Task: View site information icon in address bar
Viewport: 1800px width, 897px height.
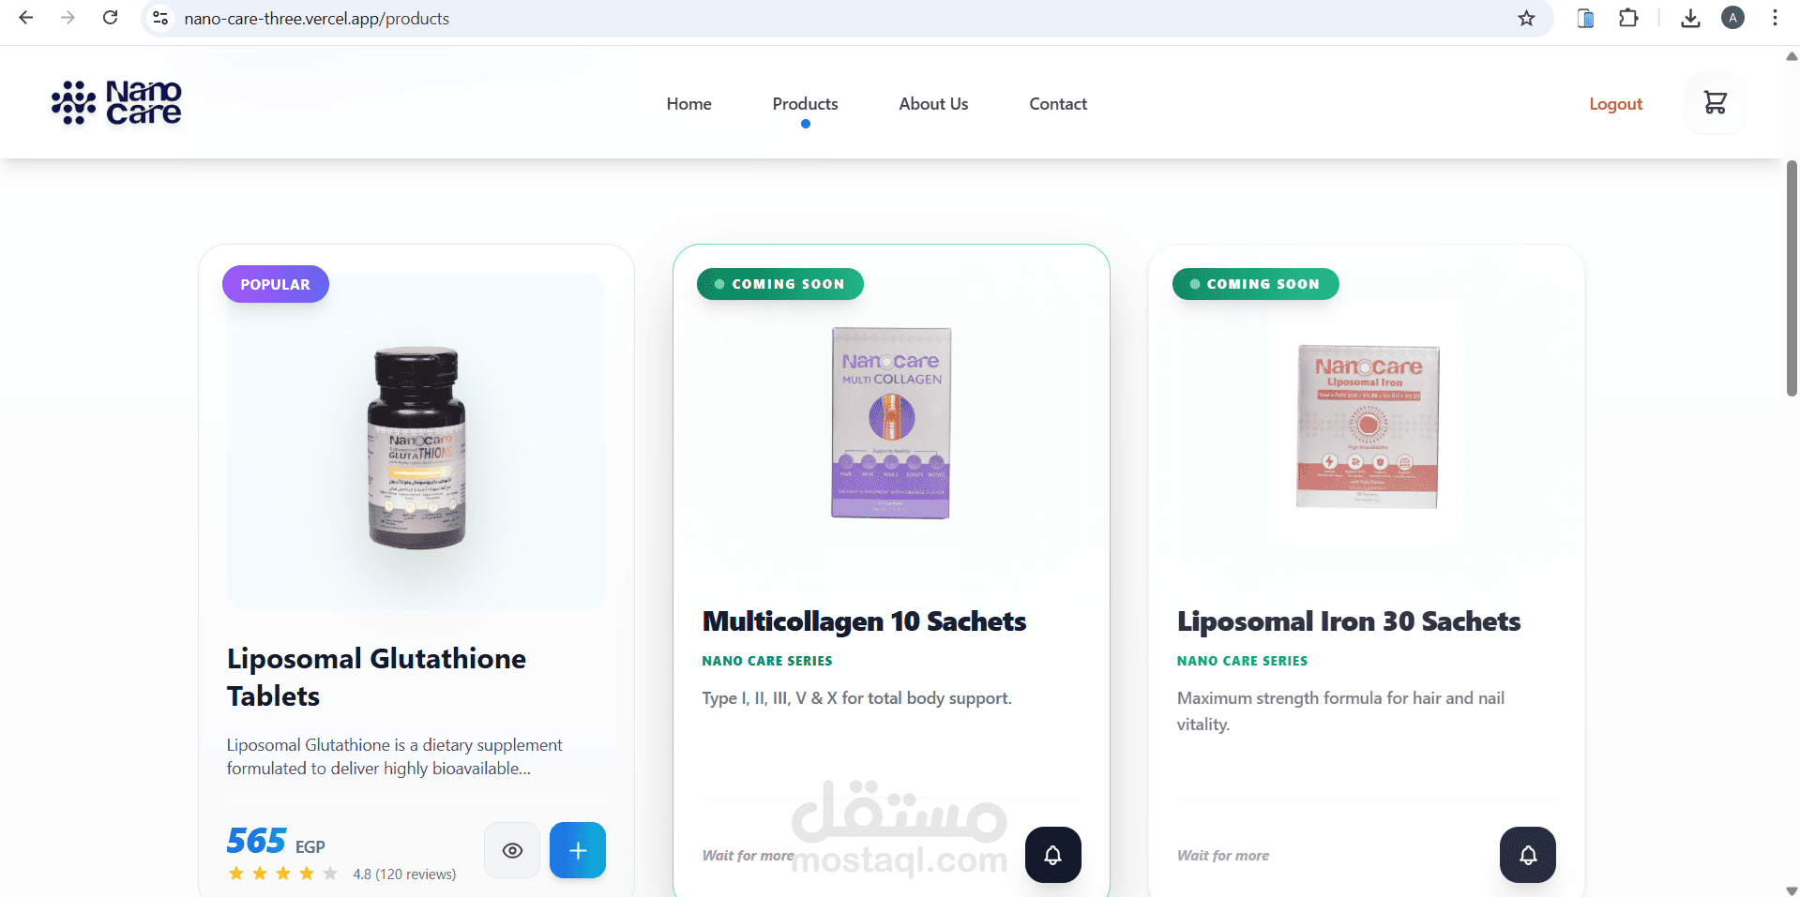Action: coord(160,18)
